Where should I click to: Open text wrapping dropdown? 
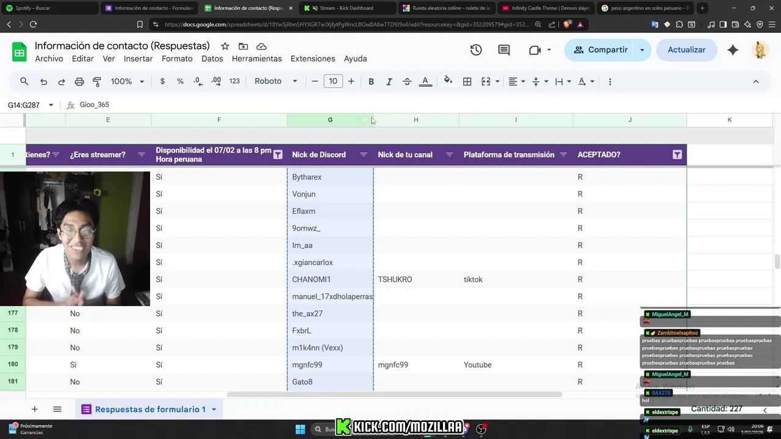563,81
